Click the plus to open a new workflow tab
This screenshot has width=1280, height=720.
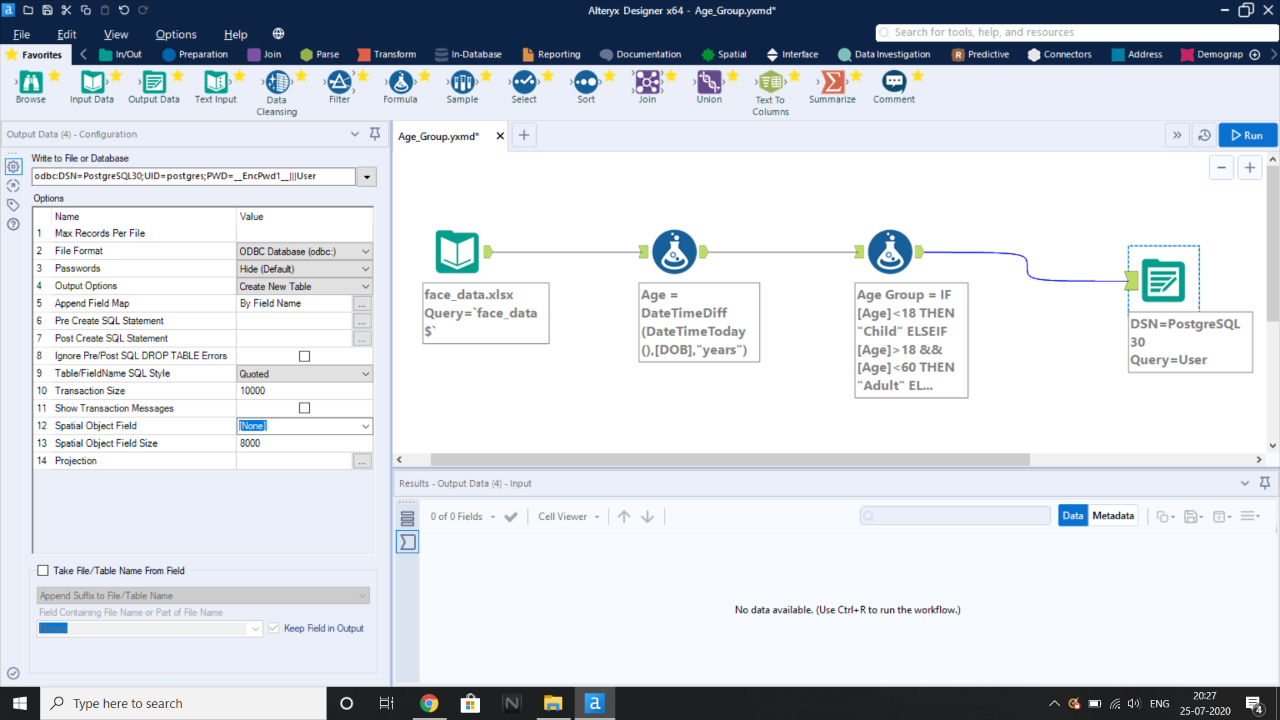click(524, 135)
